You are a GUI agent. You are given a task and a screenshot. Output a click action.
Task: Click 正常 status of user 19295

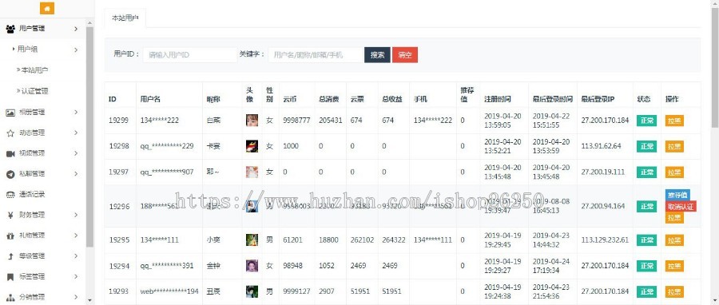[x=646, y=240]
